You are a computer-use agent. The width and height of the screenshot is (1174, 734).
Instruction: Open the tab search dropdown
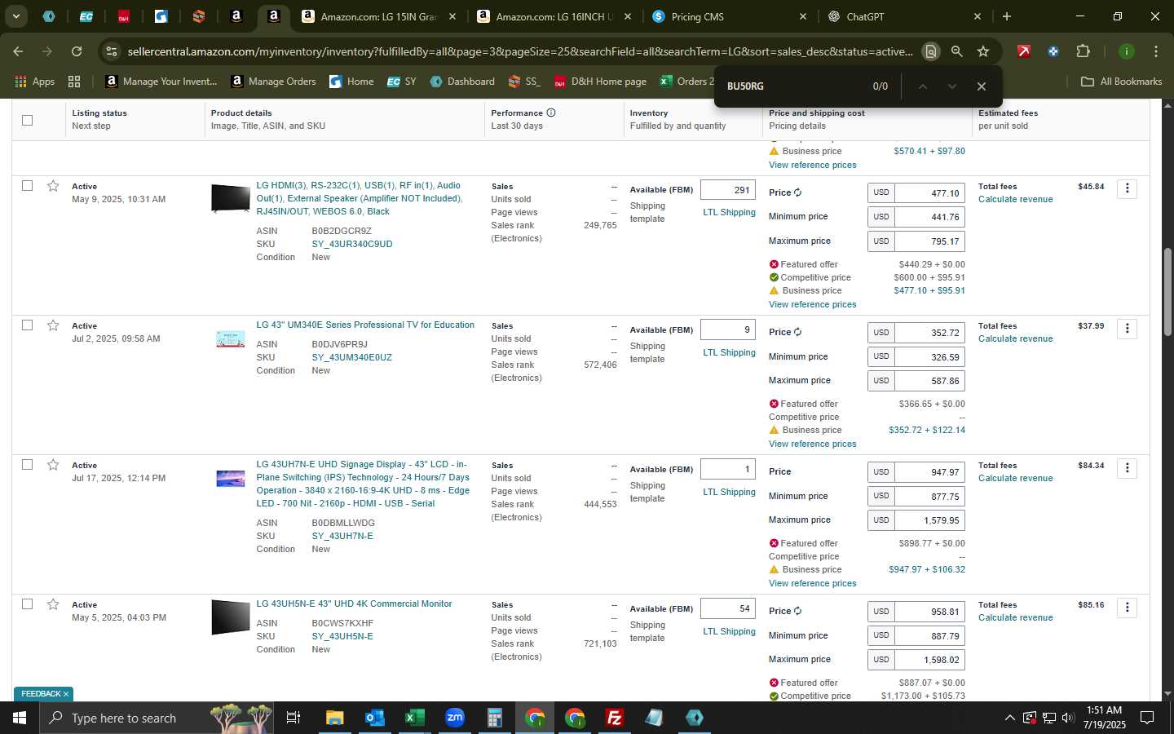[x=15, y=16]
